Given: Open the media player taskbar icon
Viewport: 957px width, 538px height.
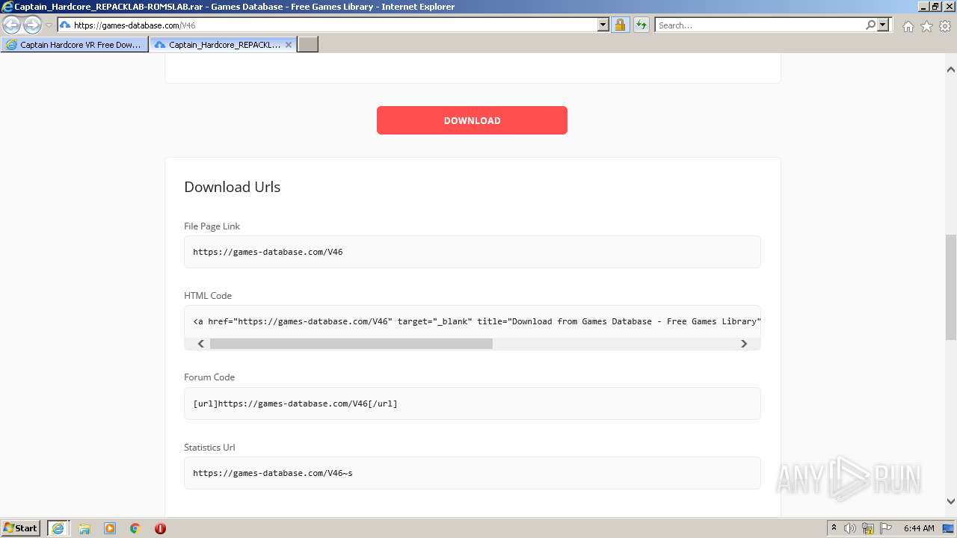Looking at the screenshot, I should point(110,528).
